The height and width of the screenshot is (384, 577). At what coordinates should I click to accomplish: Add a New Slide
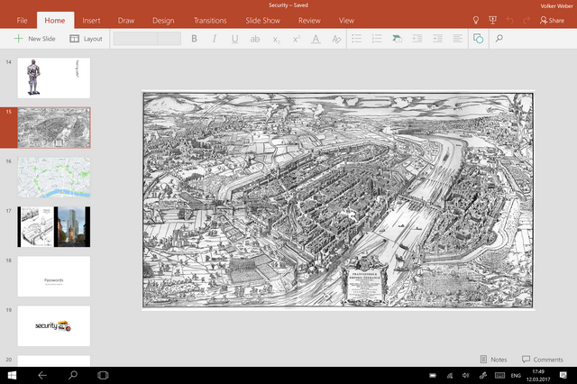point(34,39)
